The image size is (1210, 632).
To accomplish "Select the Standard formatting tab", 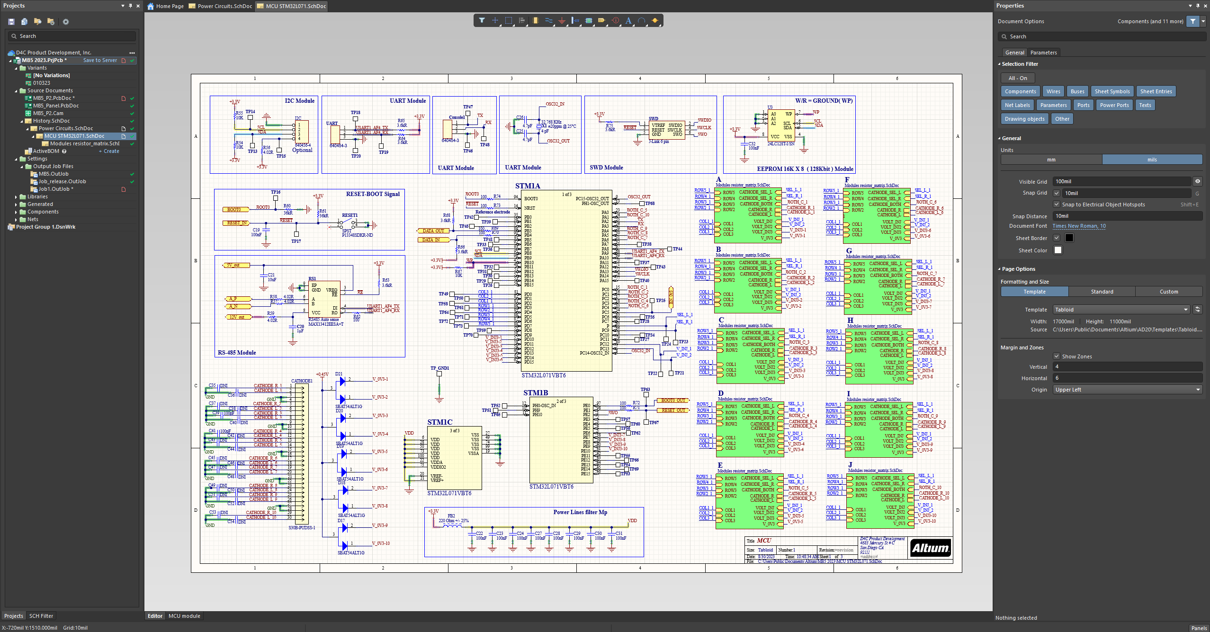I will 1102,292.
